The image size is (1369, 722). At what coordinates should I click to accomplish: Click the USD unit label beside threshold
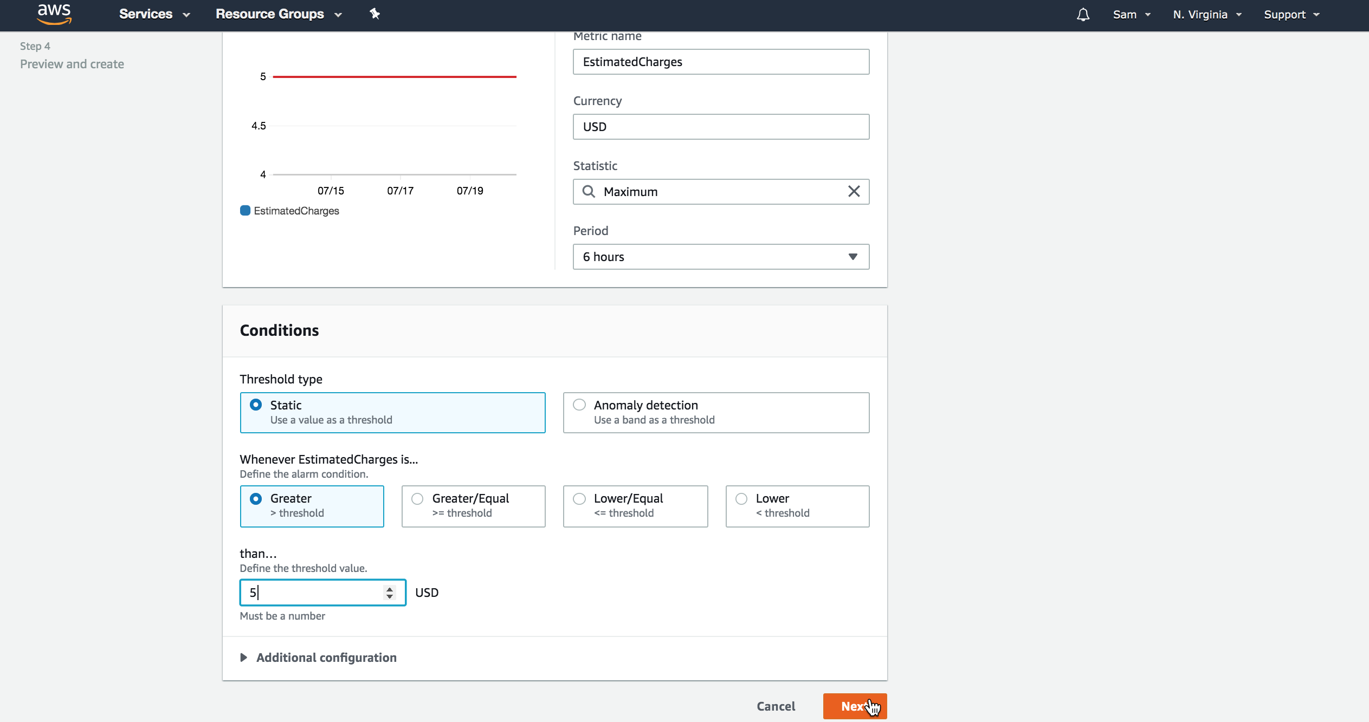427,593
